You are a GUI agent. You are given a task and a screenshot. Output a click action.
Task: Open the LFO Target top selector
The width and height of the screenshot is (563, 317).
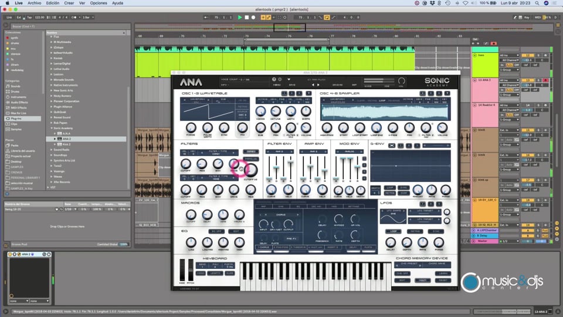425,211
